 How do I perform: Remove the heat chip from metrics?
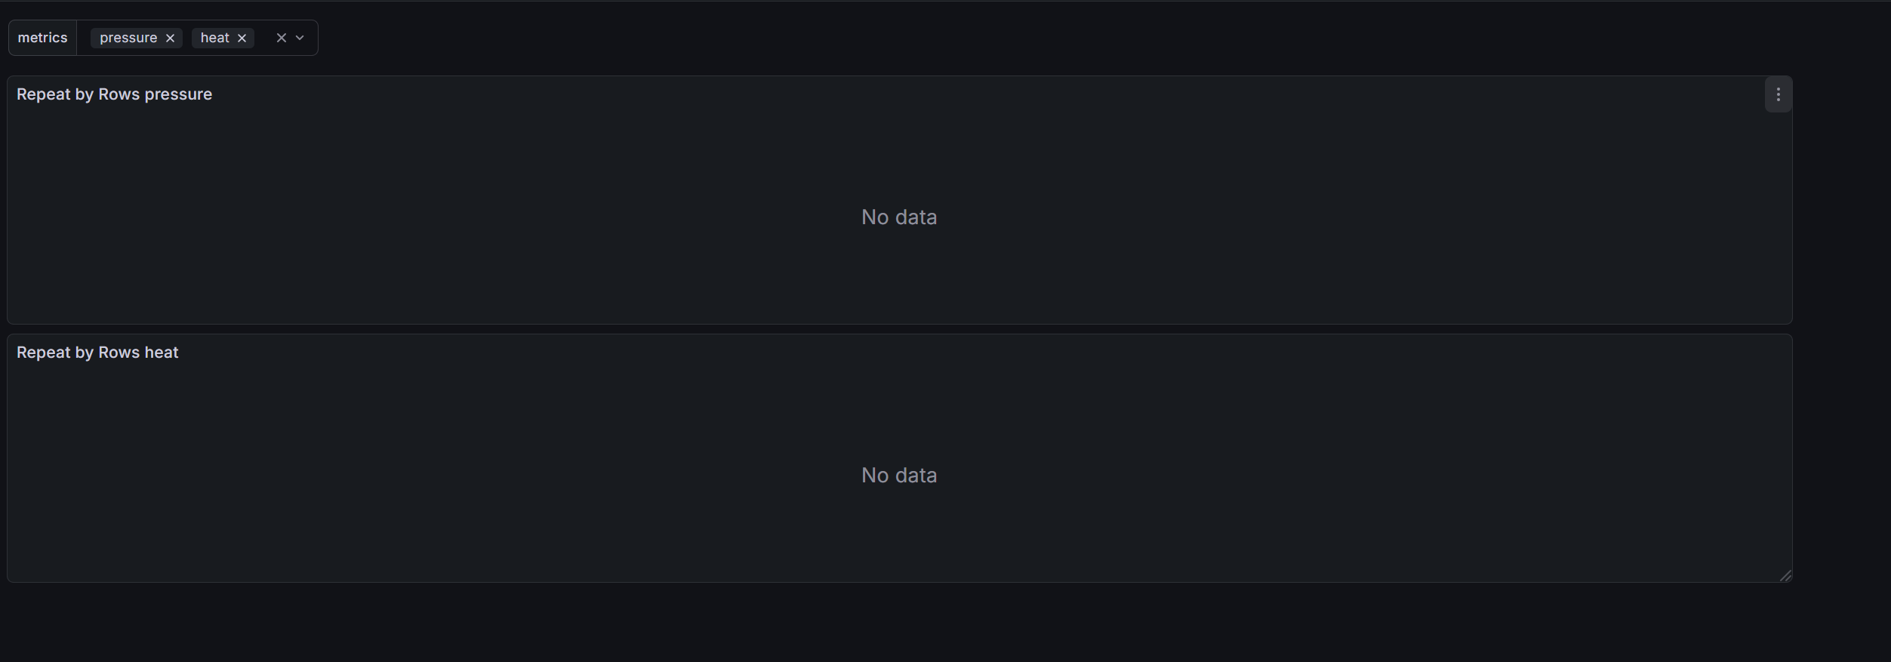242,38
